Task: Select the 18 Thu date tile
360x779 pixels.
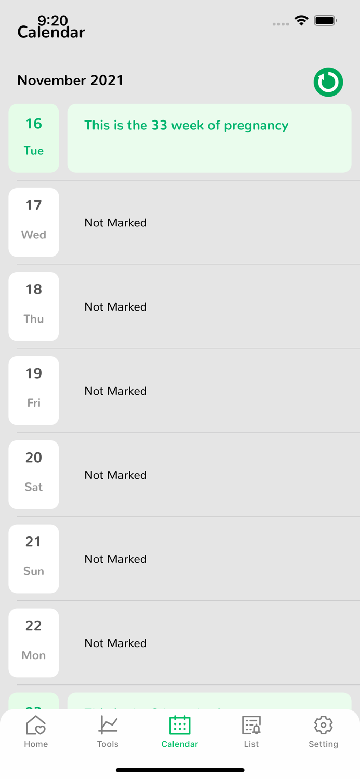Action: point(34,306)
